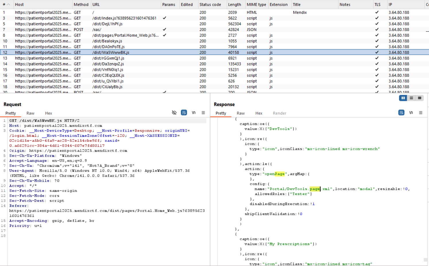Toggle word wrap in the Request panel

tap(184, 113)
